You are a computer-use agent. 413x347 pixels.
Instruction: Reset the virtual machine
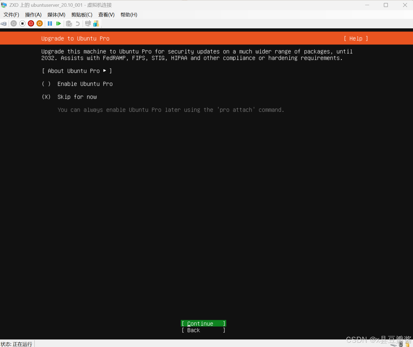point(59,23)
